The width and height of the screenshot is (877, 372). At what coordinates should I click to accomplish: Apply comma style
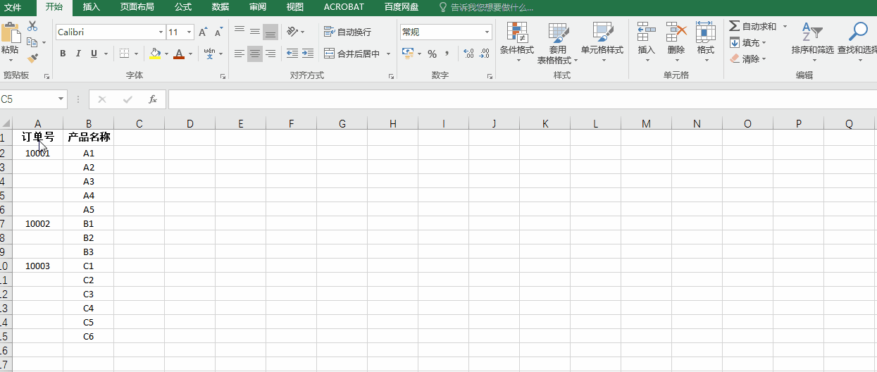click(447, 54)
